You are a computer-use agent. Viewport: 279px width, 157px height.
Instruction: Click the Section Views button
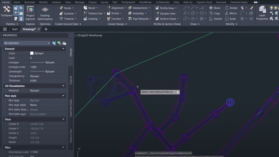pos(167,19)
